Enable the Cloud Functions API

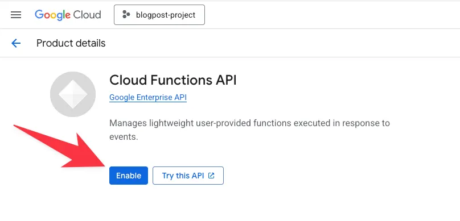coord(129,176)
